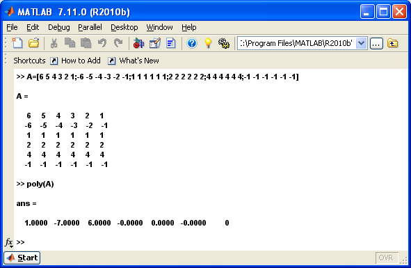Open the Edit menu
The width and height of the screenshot is (411, 268).
[x=33, y=27]
